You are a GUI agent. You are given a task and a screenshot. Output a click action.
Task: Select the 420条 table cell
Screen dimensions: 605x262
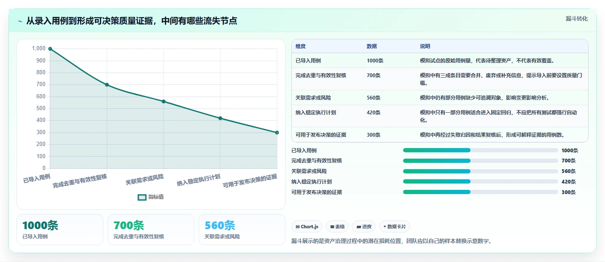point(374,112)
